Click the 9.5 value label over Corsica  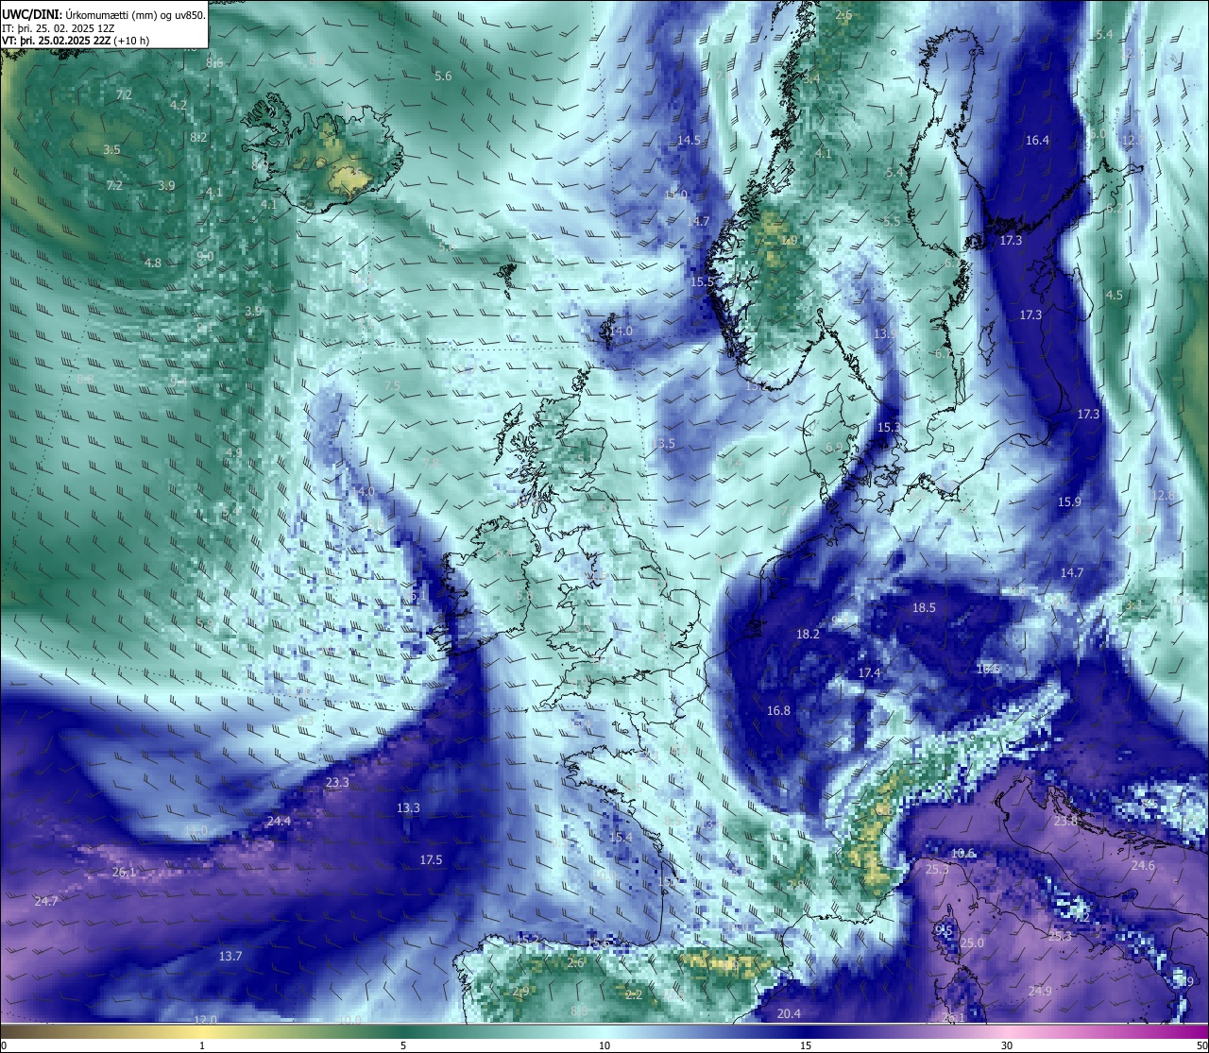[944, 929]
